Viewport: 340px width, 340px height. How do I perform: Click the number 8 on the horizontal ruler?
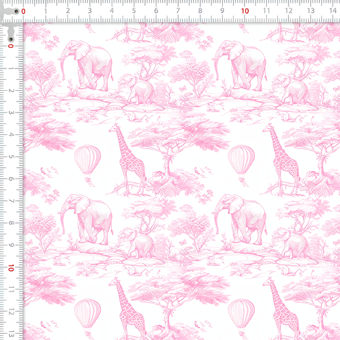point(200,11)
